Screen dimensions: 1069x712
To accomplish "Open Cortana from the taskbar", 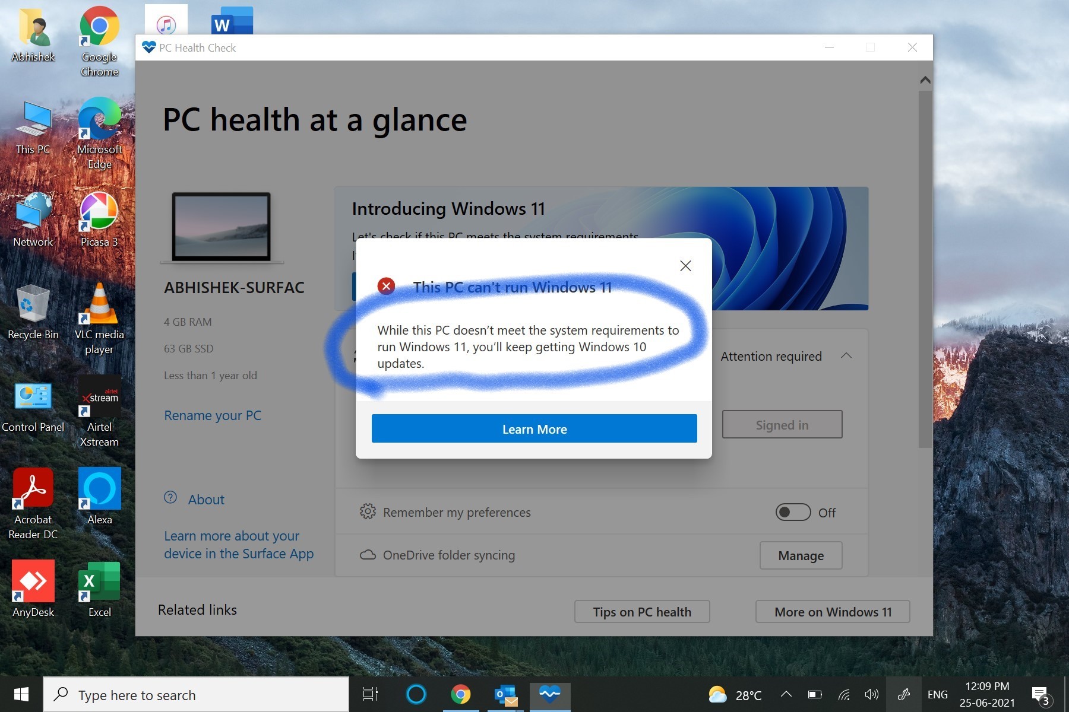I will point(416,694).
